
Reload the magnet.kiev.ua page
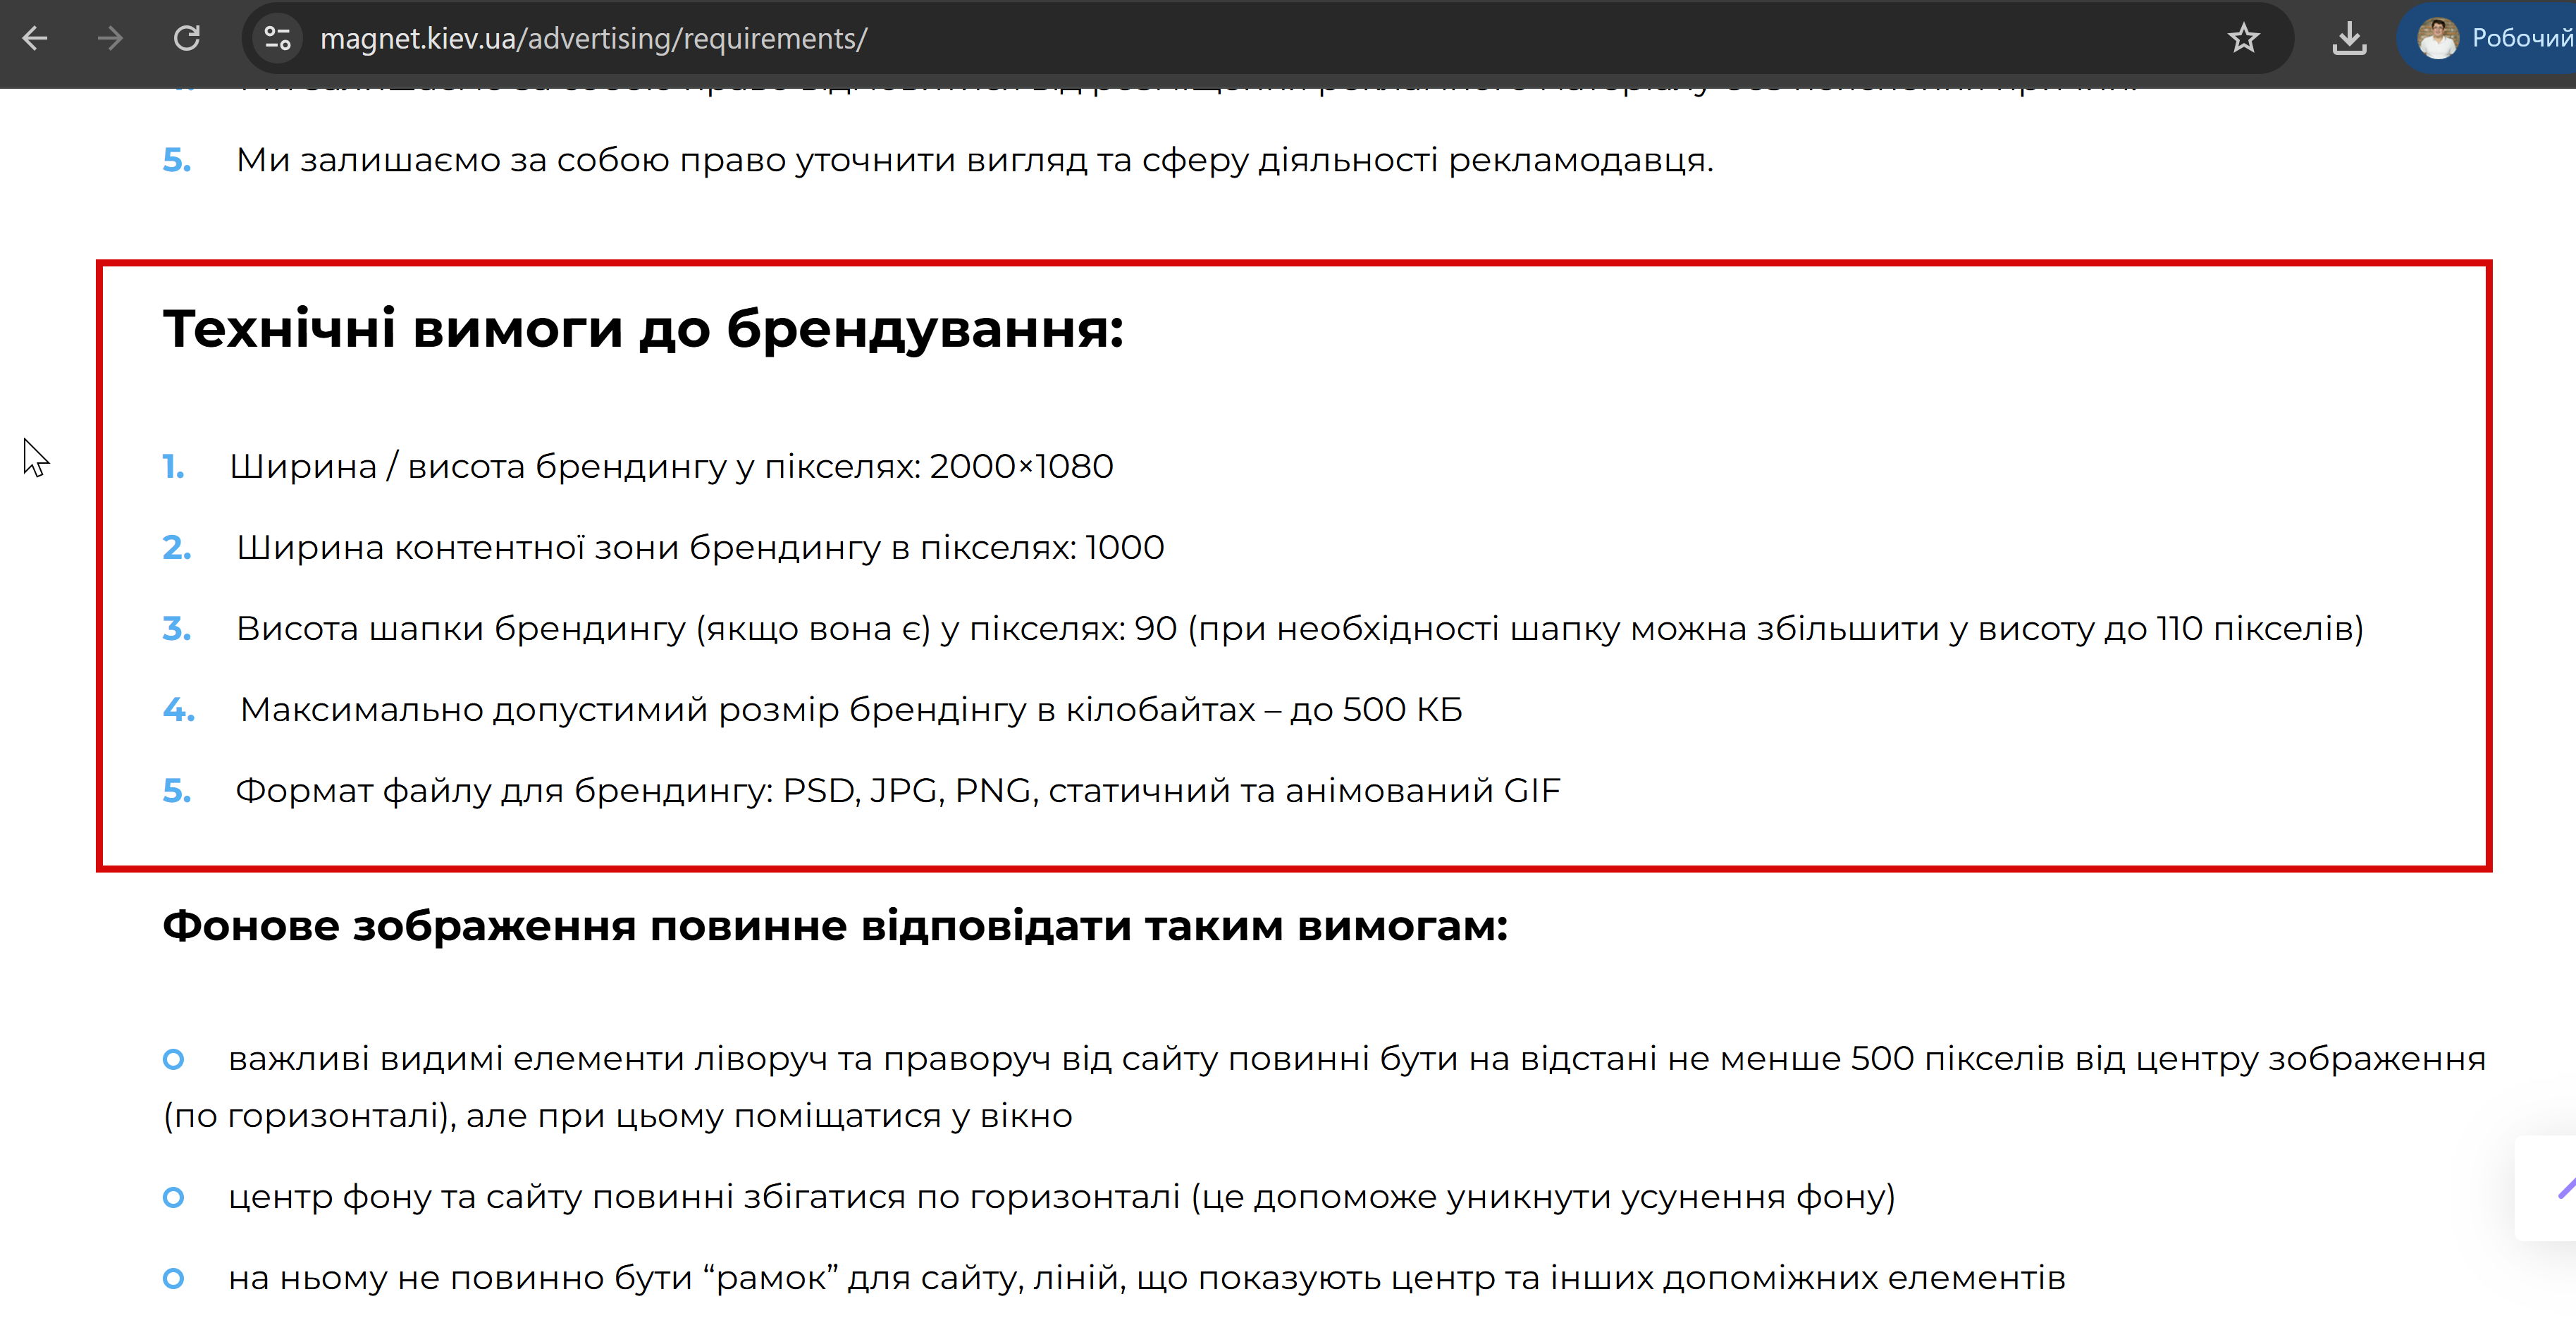tap(187, 38)
